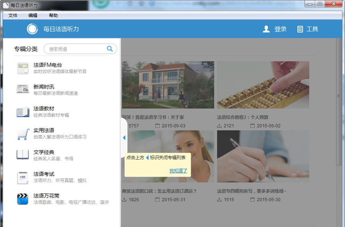This screenshot has height=227, width=345.
Task: Open the 文件 menu
Action: 13,15
